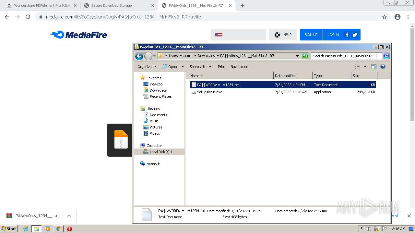415x233 pixels.
Task: Click Internet Explorer in the taskbar
Action: coord(26,229)
